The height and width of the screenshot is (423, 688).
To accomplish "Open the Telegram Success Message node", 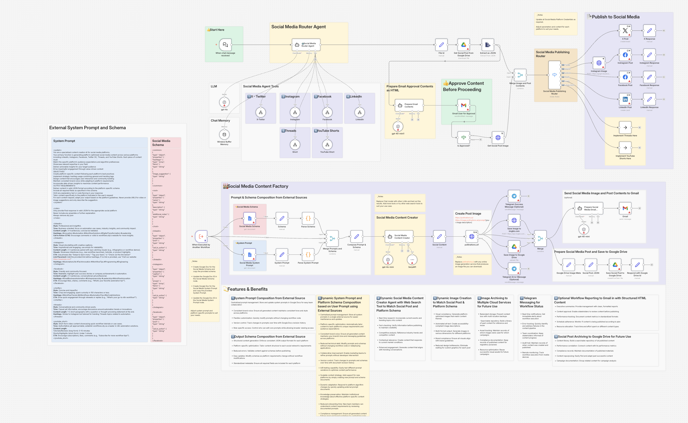I will click(x=514, y=196).
